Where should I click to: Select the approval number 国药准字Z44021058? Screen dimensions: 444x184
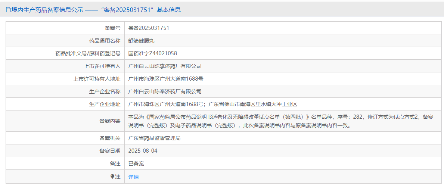(x=152, y=53)
